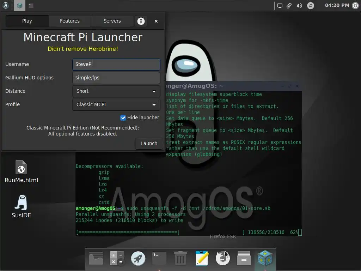Click the power icon next to clock

pos(356,6)
